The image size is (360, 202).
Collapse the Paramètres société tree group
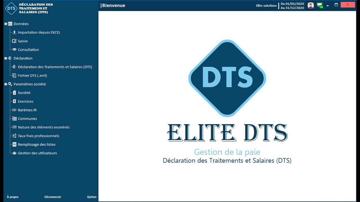(6, 84)
